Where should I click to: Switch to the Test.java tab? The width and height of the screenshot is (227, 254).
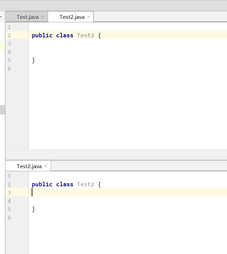(x=28, y=17)
